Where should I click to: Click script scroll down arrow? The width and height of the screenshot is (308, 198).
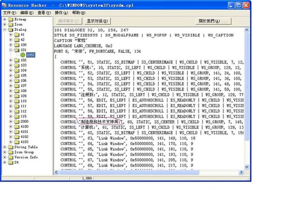247,167
